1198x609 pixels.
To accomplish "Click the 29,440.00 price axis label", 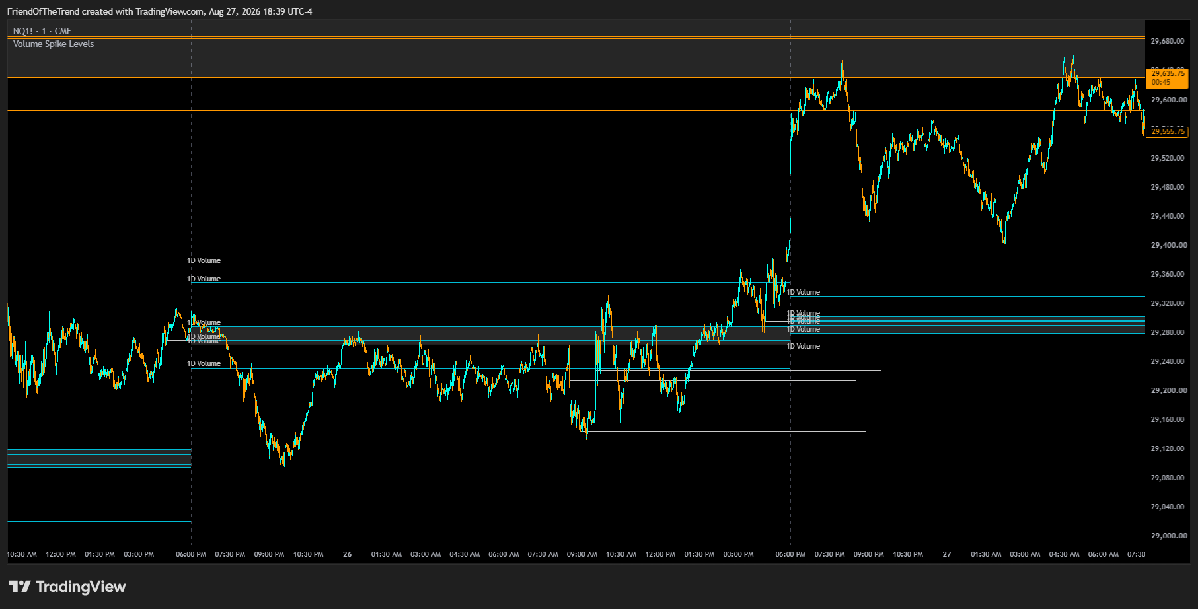I will pyautogui.click(x=1168, y=216).
